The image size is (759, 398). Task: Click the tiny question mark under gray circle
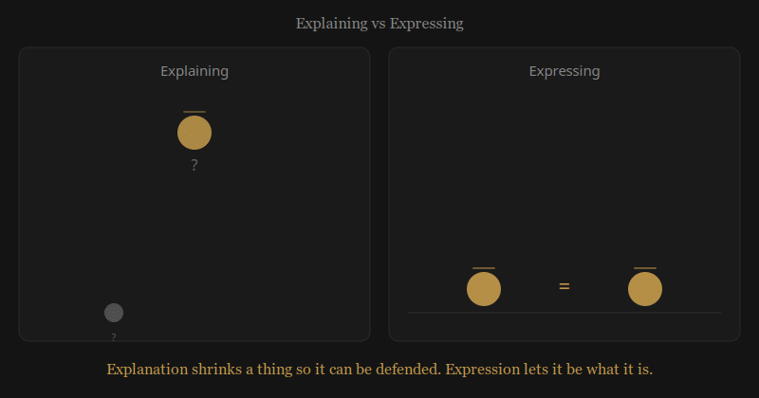[114, 337]
